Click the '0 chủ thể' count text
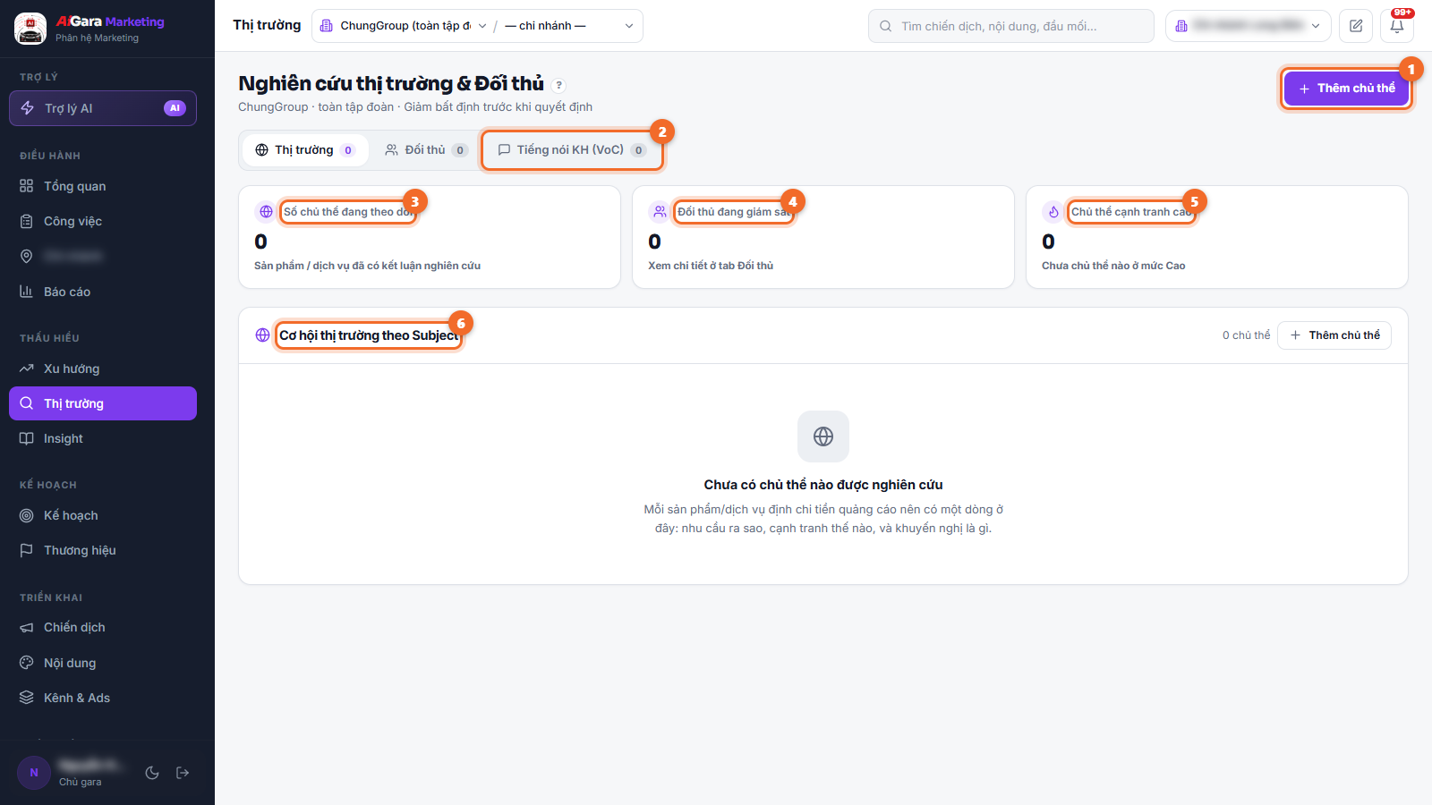The width and height of the screenshot is (1432, 805). (x=1246, y=335)
